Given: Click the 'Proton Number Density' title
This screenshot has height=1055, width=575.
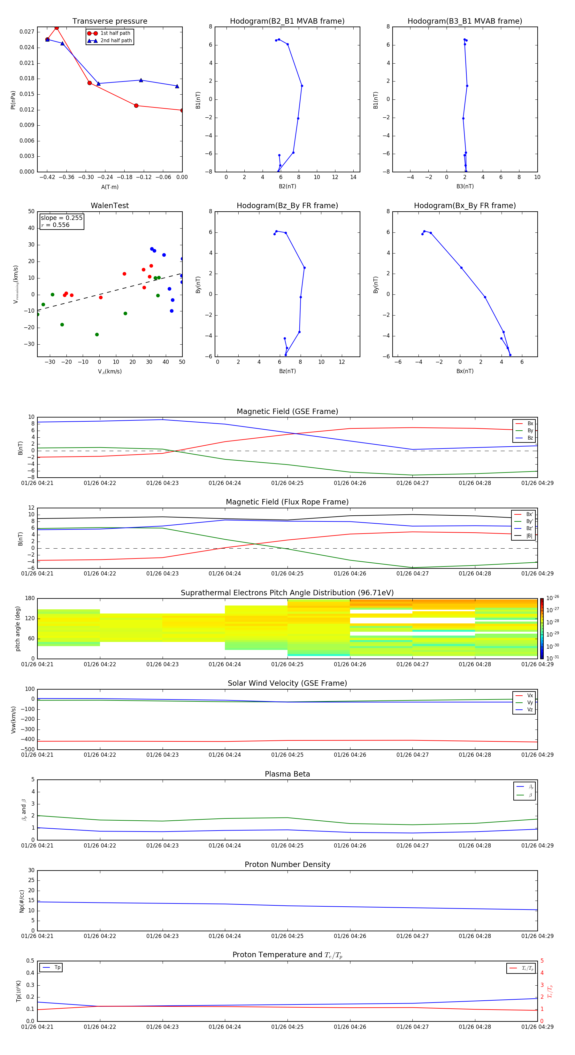Looking at the screenshot, I should (x=287, y=865).
